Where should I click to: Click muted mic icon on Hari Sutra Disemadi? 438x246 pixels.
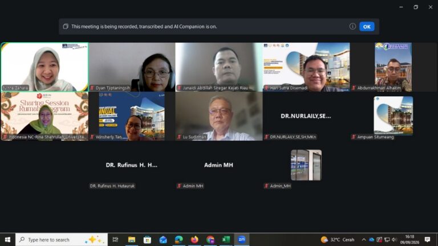[266, 88]
